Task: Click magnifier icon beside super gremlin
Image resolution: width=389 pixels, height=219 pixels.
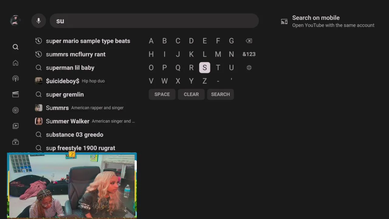Action: 39,94
